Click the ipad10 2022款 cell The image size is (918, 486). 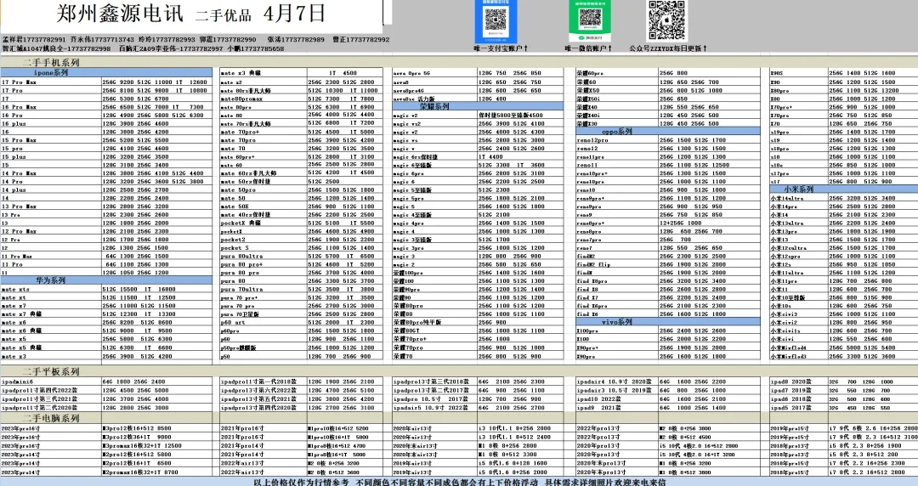617,398
